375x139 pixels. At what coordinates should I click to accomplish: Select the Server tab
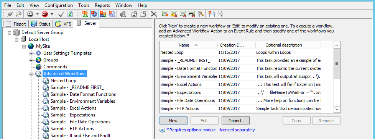click(86, 23)
